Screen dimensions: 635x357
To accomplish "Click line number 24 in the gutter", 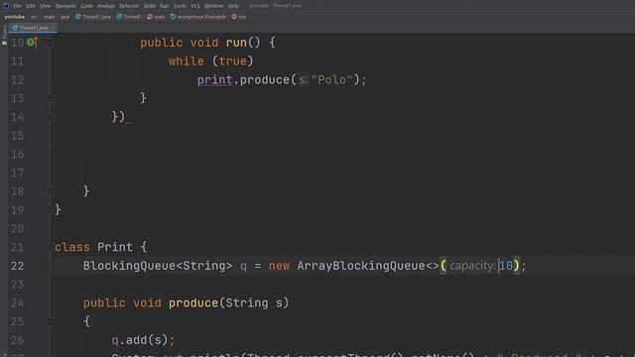I will click(18, 303).
